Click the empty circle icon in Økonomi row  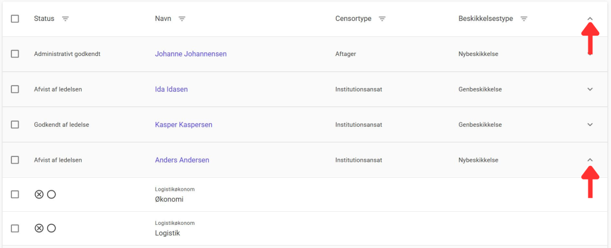pyautogui.click(x=51, y=194)
